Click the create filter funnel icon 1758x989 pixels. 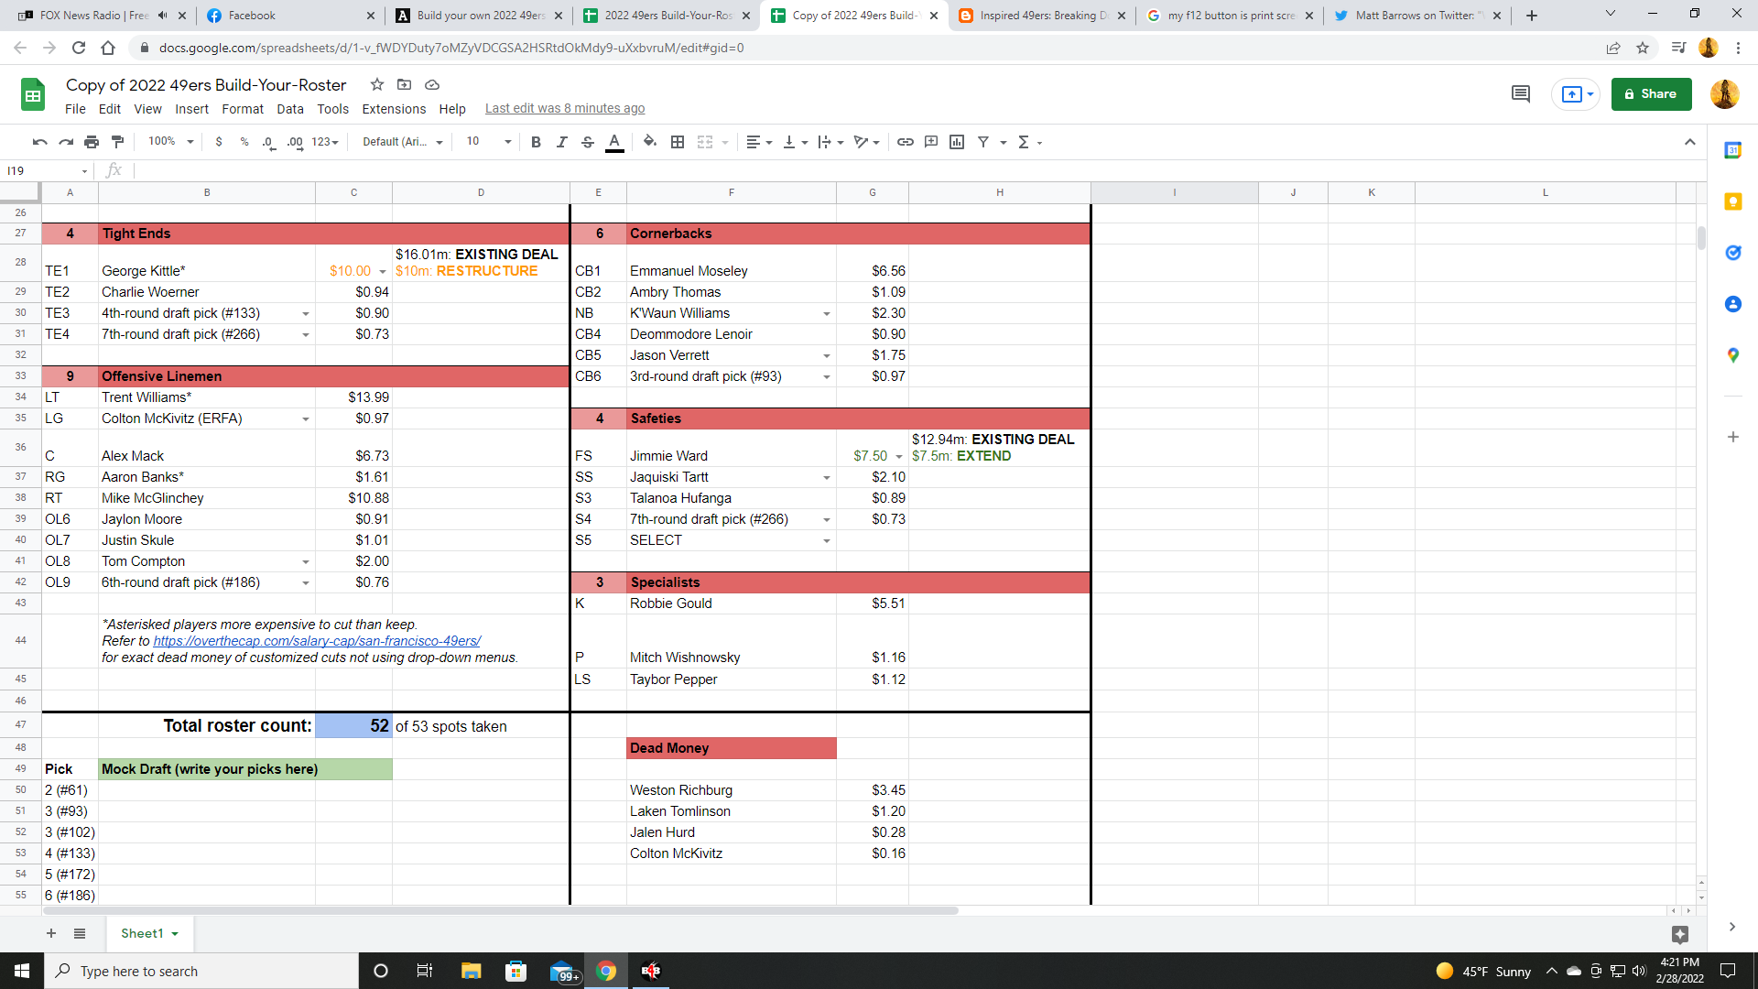click(x=983, y=142)
